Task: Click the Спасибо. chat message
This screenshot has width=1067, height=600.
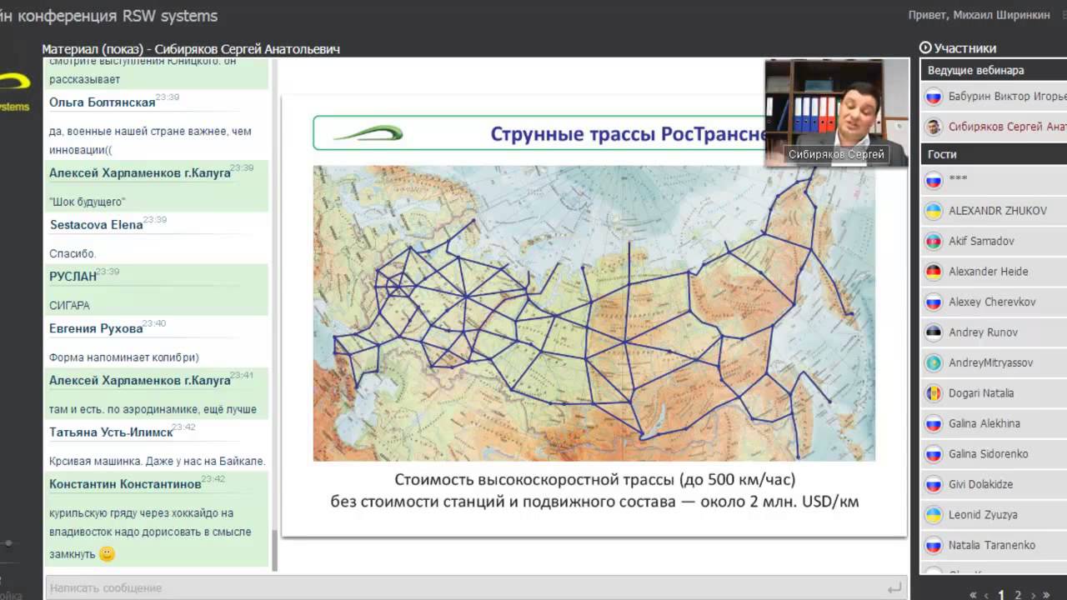Action: point(73,253)
